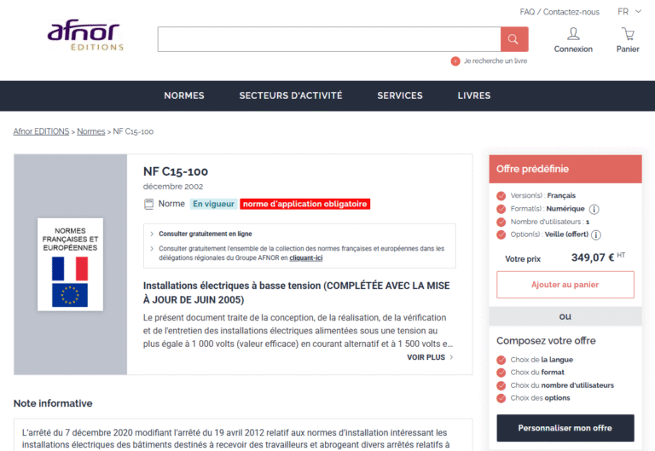This screenshot has width=655, height=451.
Task: Expand the chevron beside the 'Consulter gratuitement l'ensemble de la collection' paragraph
Action: (x=152, y=248)
